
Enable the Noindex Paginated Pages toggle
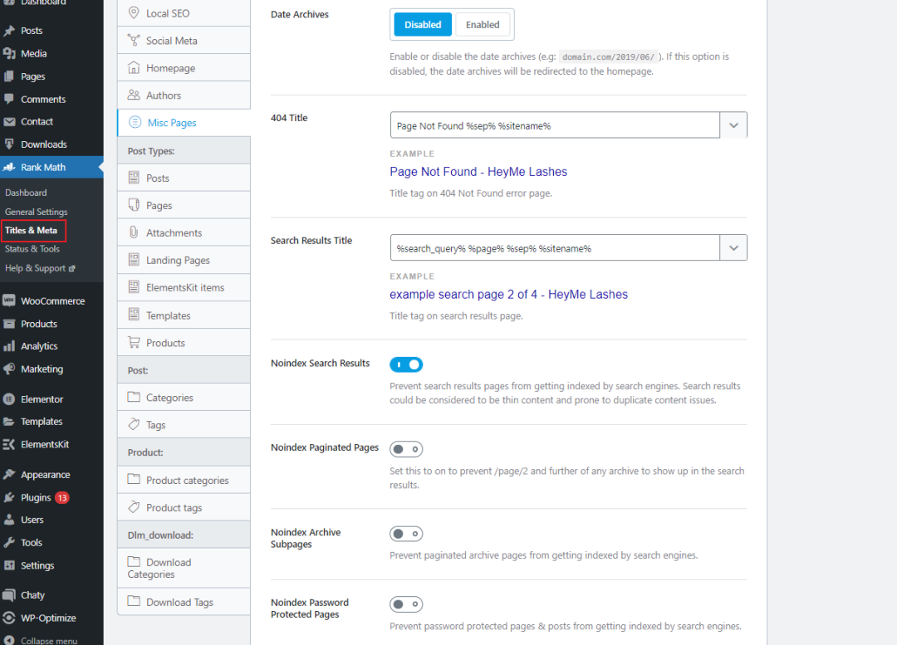pyautogui.click(x=406, y=449)
